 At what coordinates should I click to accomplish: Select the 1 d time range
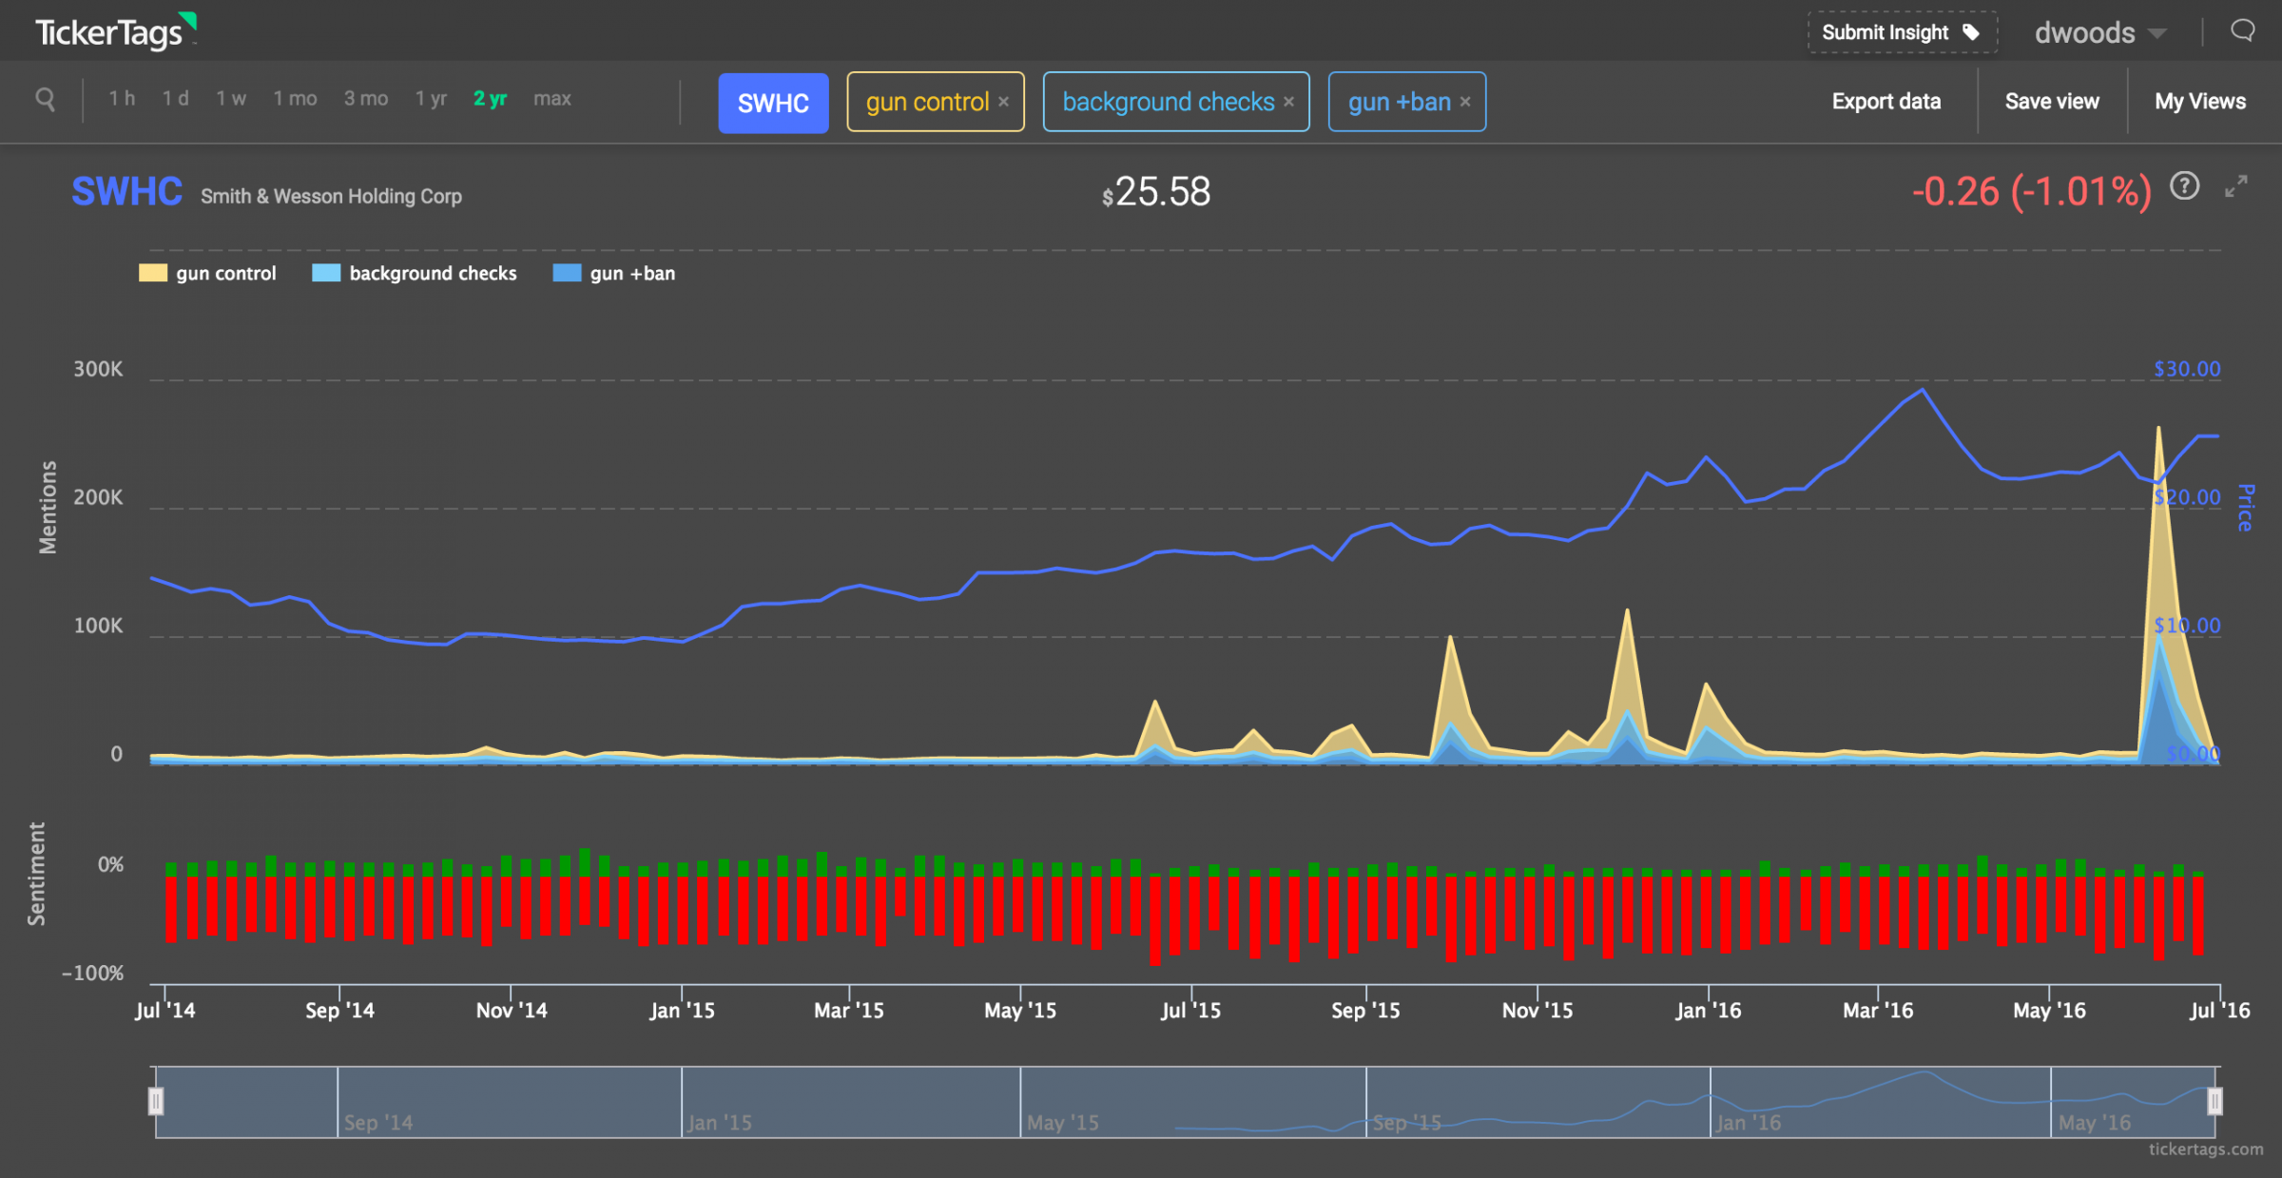tap(175, 99)
